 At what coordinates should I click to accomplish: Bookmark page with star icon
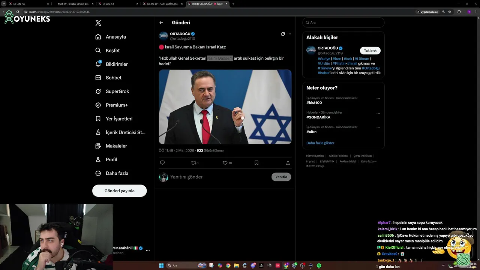(450, 12)
